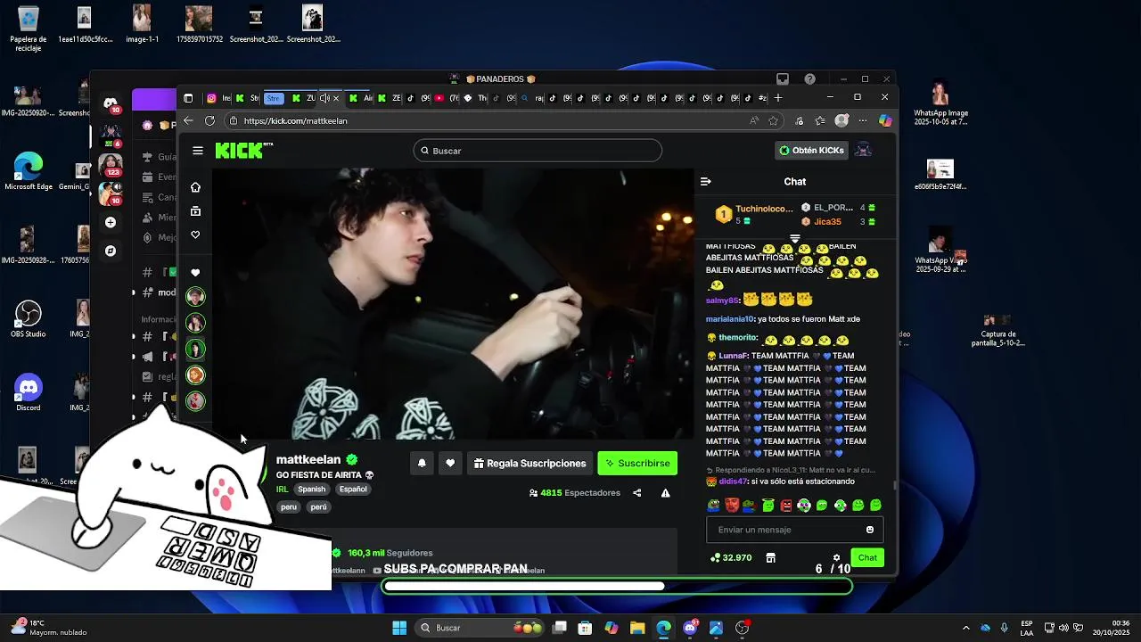Open the shop icon below chat
The height and width of the screenshot is (642, 1141).
point(770,558)
